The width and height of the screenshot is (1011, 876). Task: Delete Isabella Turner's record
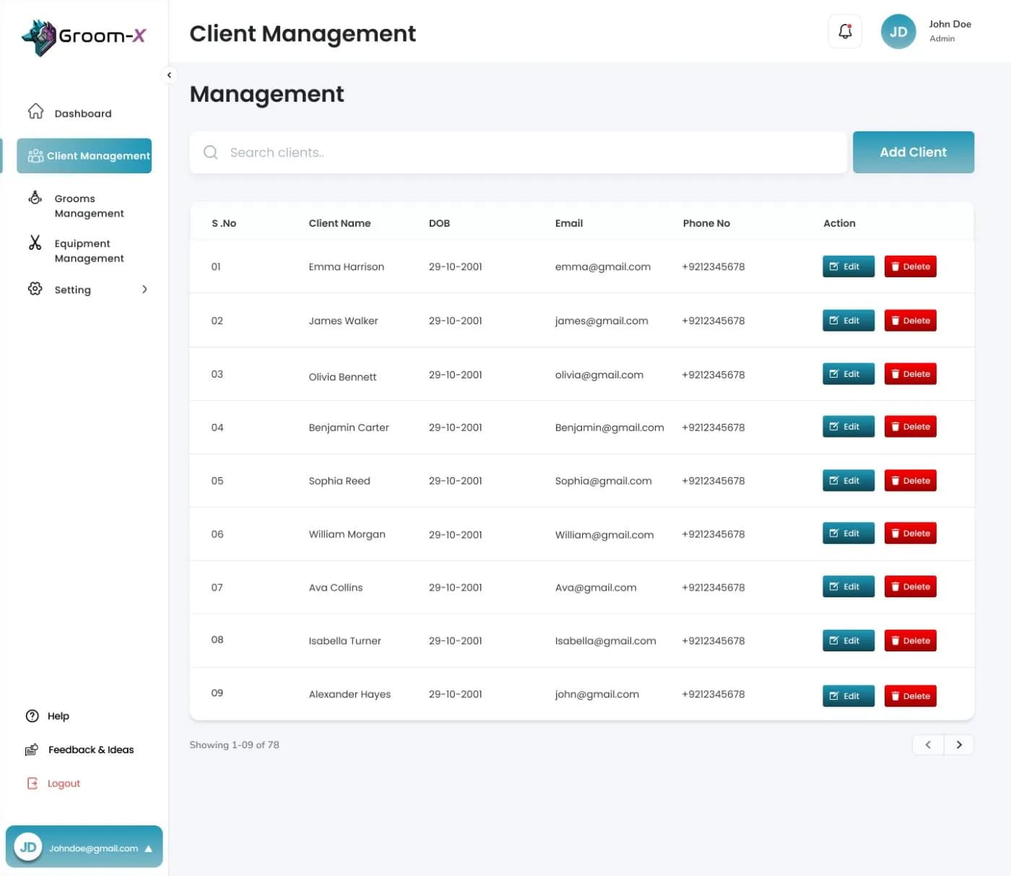tap(911, 641)
